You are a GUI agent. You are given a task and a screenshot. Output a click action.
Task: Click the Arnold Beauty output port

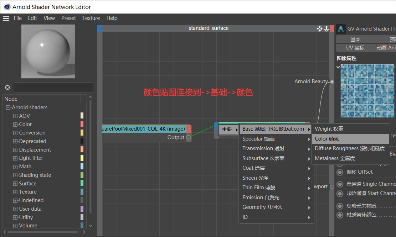332,82
